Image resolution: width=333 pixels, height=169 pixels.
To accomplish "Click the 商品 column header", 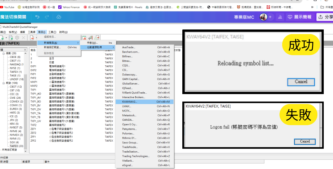I will 33,50.
